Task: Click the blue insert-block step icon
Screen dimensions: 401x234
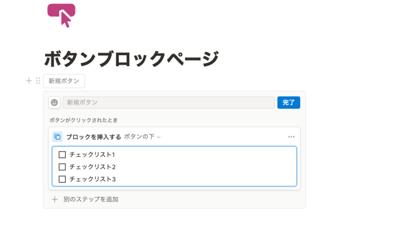Action: pos(57,137)
